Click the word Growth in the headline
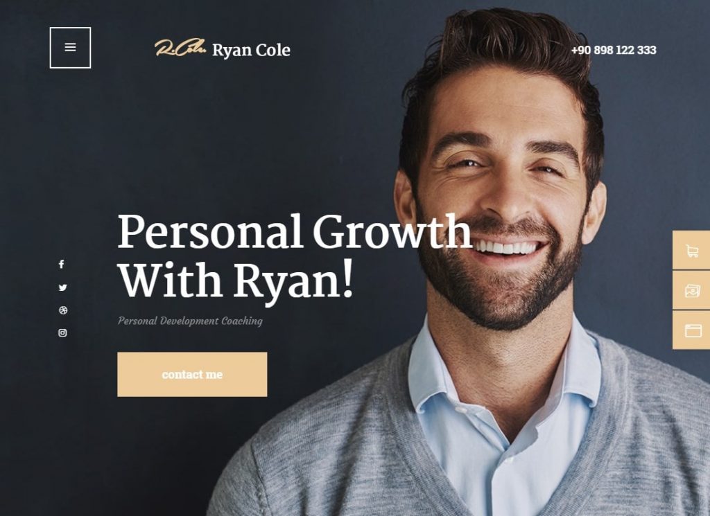The image size is (710, 516). click(392, 231)
